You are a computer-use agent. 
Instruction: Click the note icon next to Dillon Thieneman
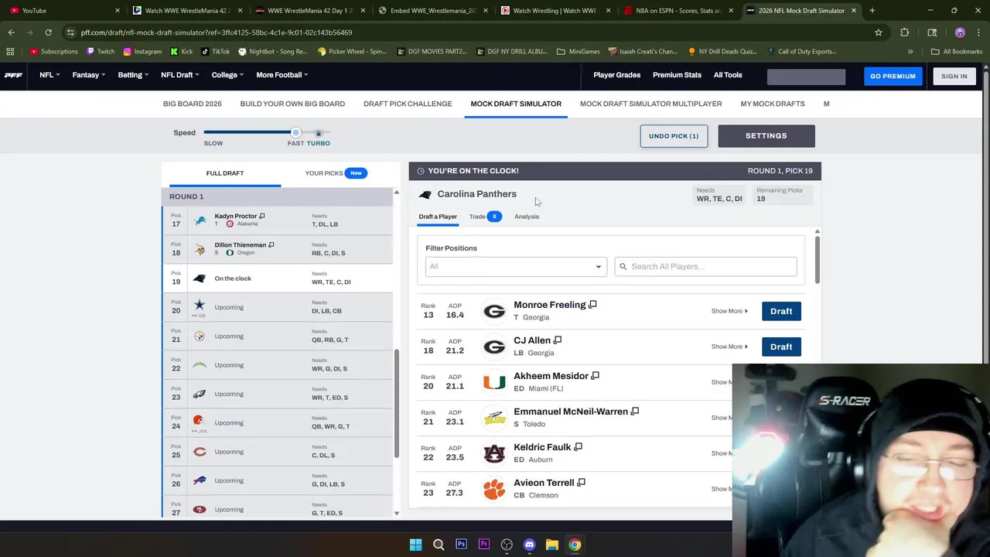point(271,245)
